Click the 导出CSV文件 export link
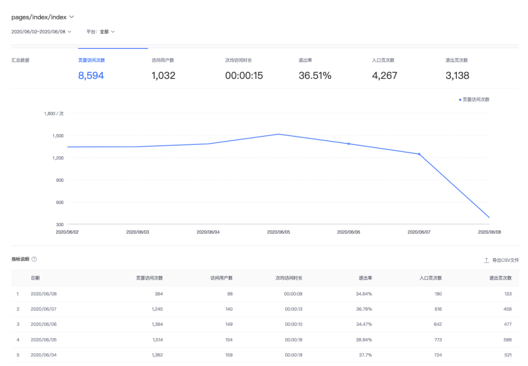 (x=506, y=261)
